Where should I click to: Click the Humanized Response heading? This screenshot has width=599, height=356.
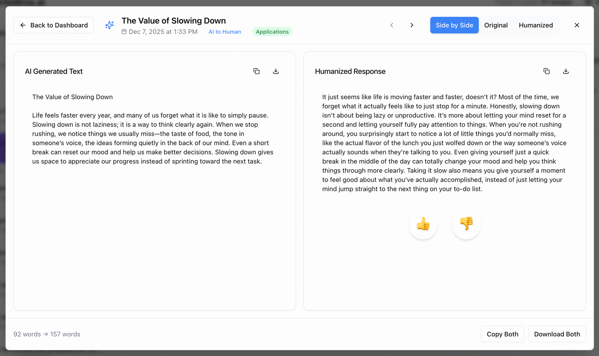click(x=350, y=71)
